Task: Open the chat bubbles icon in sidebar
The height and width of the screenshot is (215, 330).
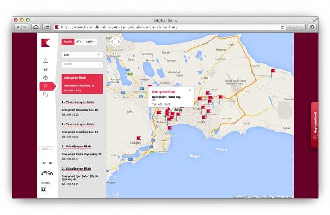Action: tap(46, 95)
